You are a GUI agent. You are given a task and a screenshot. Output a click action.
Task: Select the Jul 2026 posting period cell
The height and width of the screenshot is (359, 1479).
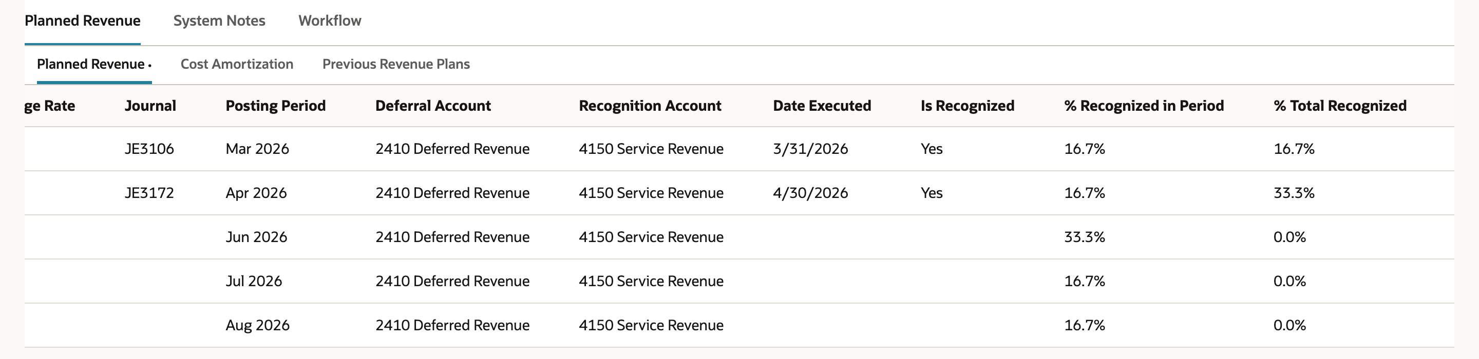(x=254, y=282)
